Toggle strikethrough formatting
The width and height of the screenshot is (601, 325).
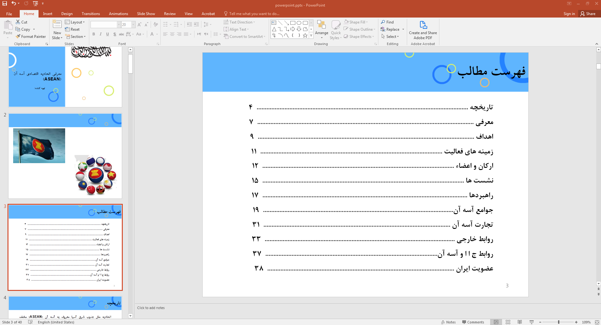(x=122, y=34)
